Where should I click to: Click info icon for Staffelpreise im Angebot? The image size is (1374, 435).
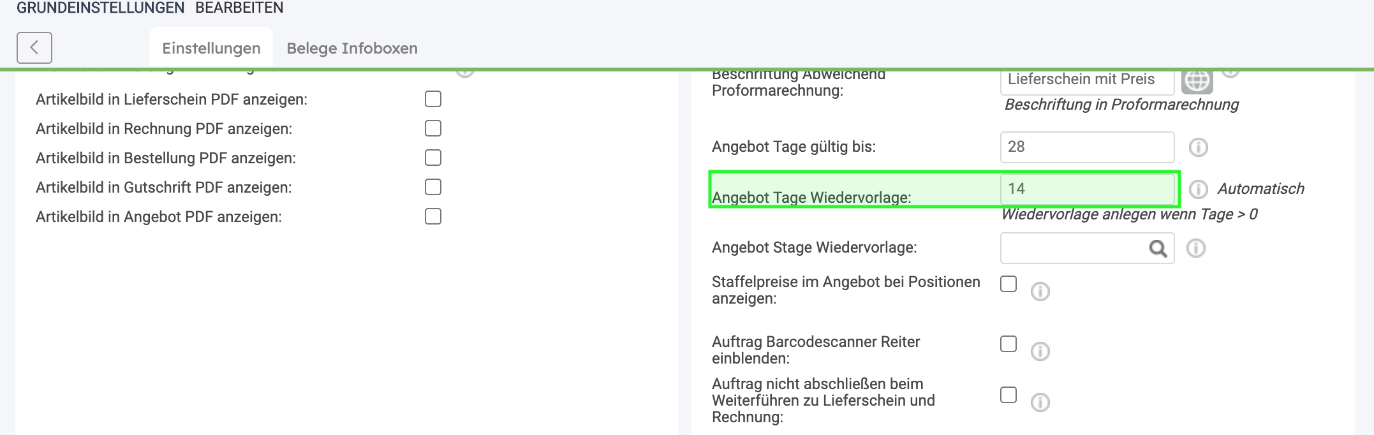click(1040, 291)
